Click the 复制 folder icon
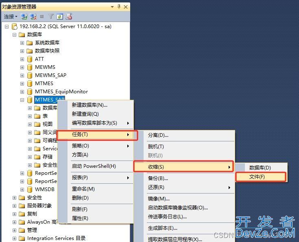The height and width of the screenshot is (242, 299). pyautogui.click(x=22, y=214)
